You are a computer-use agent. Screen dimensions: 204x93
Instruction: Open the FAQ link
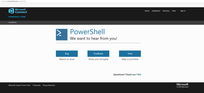coord(139,75)
